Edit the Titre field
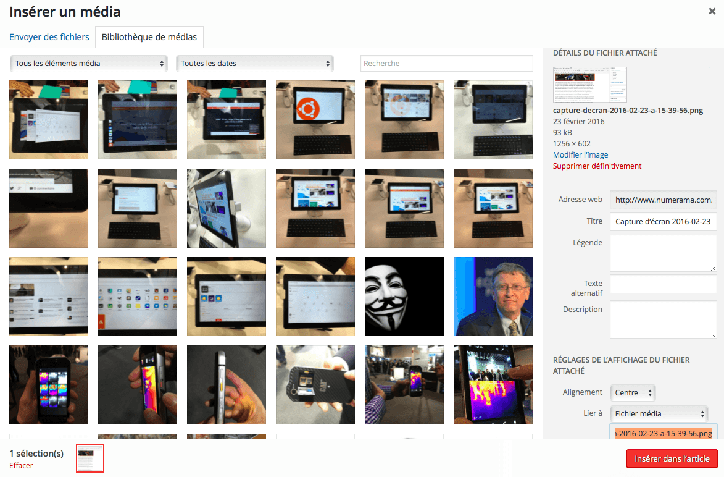 pos(663,221)
